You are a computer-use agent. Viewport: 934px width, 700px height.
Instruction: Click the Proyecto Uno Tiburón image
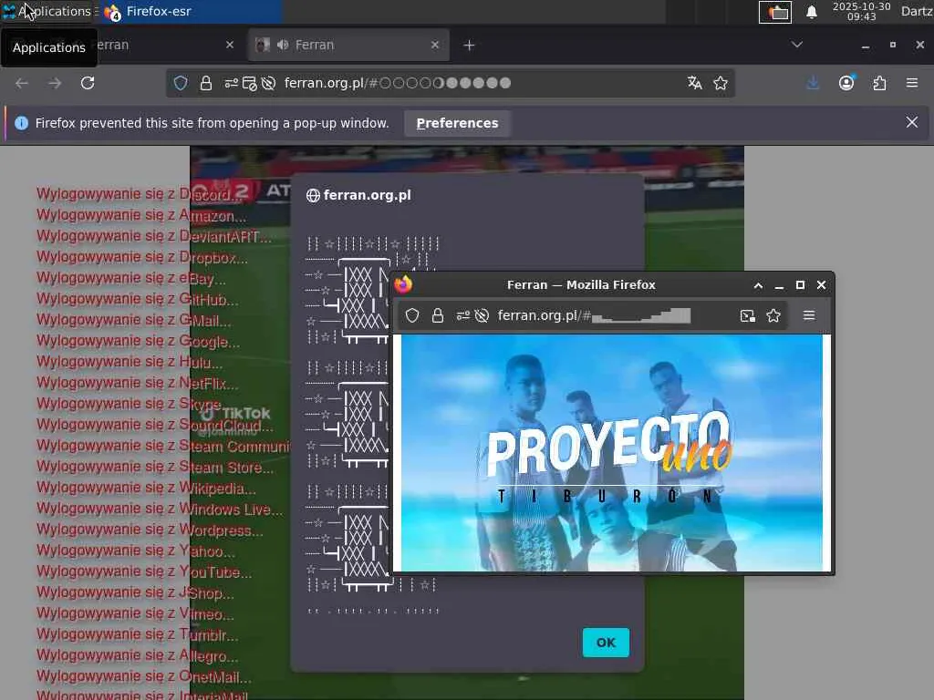tap(612, 453)
